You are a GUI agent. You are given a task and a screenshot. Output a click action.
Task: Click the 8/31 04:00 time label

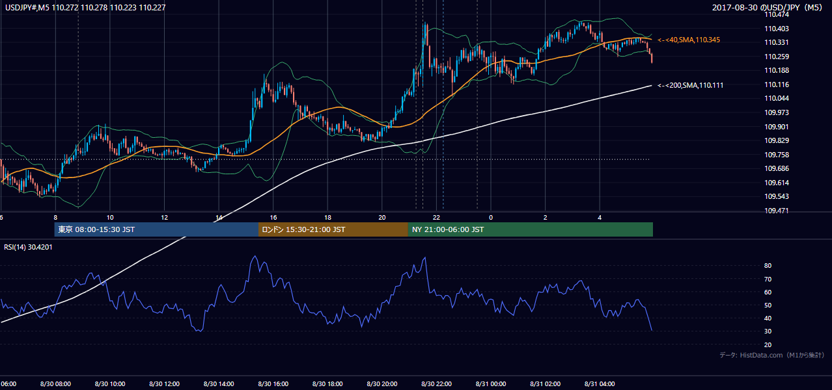click(x=600, y=384)
